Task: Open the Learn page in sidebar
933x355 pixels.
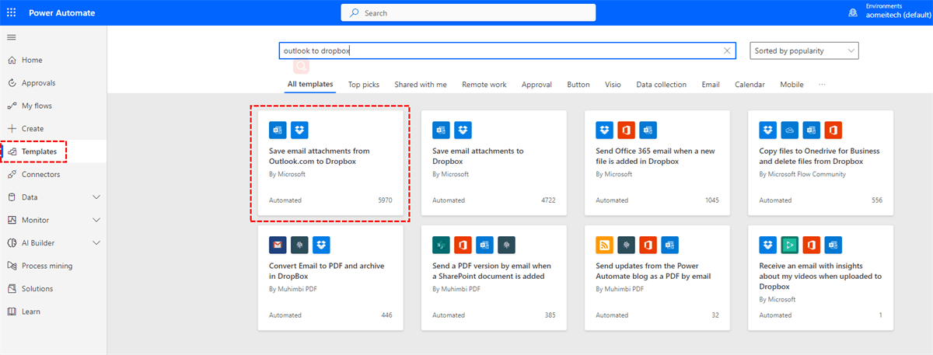Action: pyautogui.click(x=31, y=311)
